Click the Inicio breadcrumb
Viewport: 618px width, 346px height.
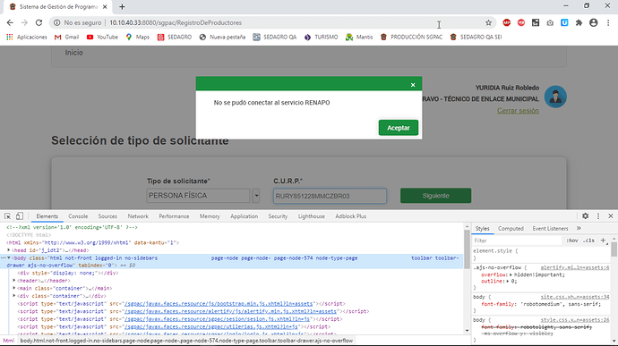73,53
